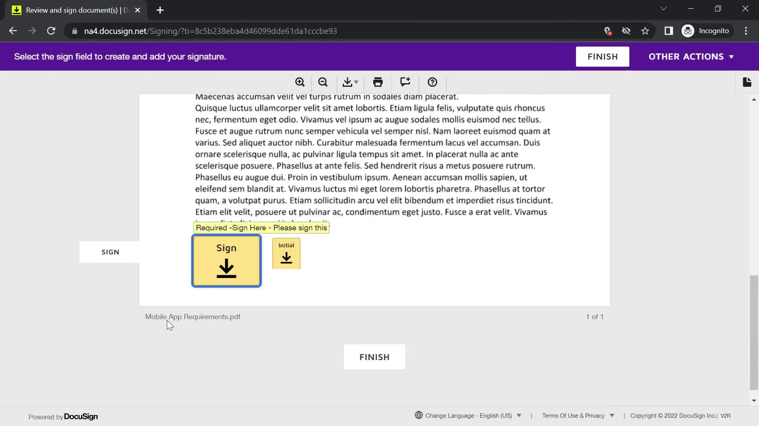Expand the download arrow dropdown button
The width and height of the screenshot is (759, 426).
357,82
